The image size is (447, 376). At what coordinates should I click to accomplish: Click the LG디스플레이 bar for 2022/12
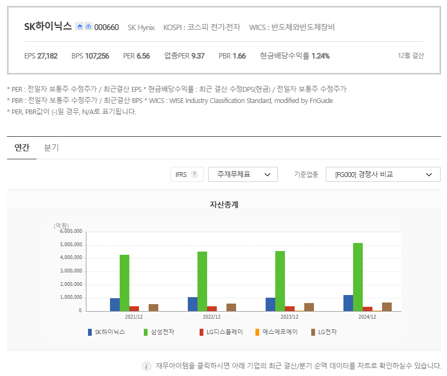(212, 309)
